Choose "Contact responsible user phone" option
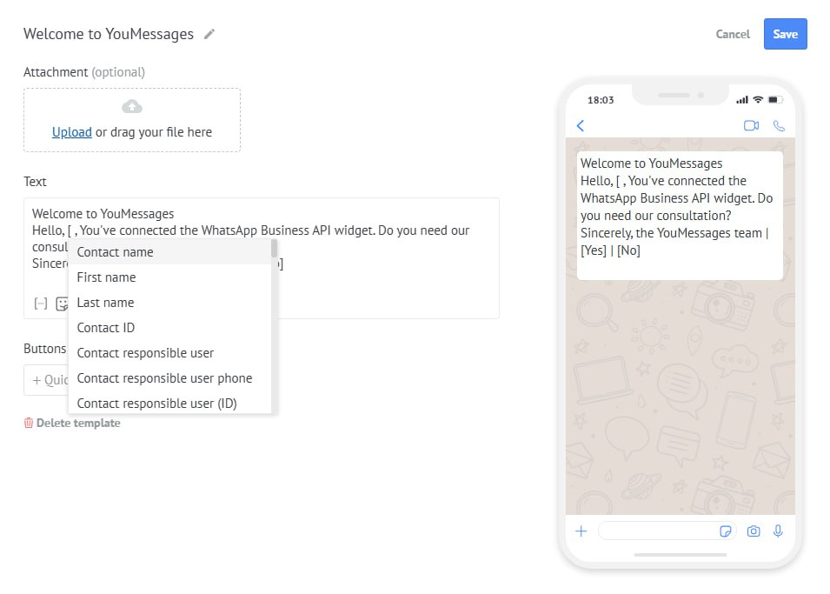Image resolution: width=830 pixels, height=594 pixels. 164,378
